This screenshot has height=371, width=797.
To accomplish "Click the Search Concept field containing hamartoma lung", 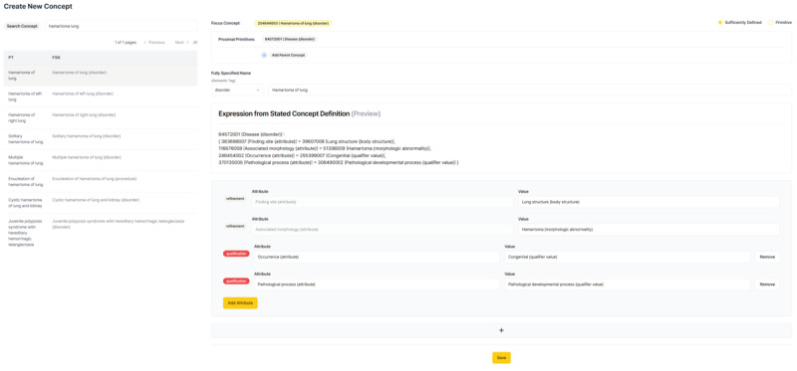I will [x=121, y=26].
